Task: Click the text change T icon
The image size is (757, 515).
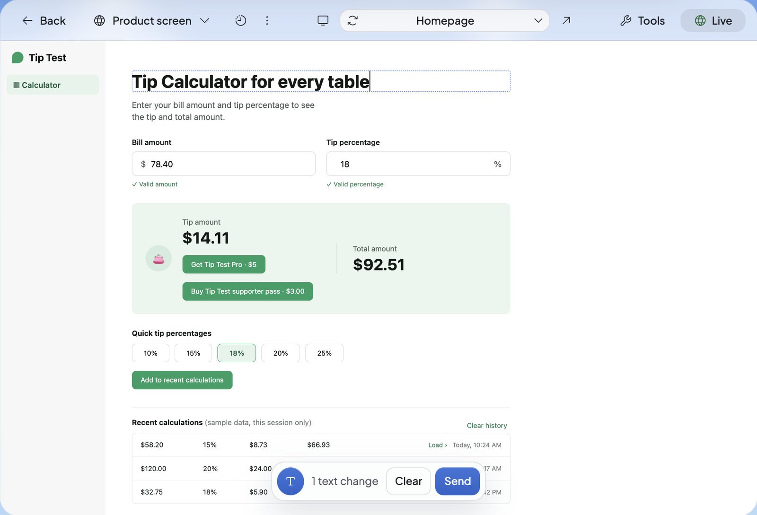Action: pyautogui.click(x=290, y=481)
